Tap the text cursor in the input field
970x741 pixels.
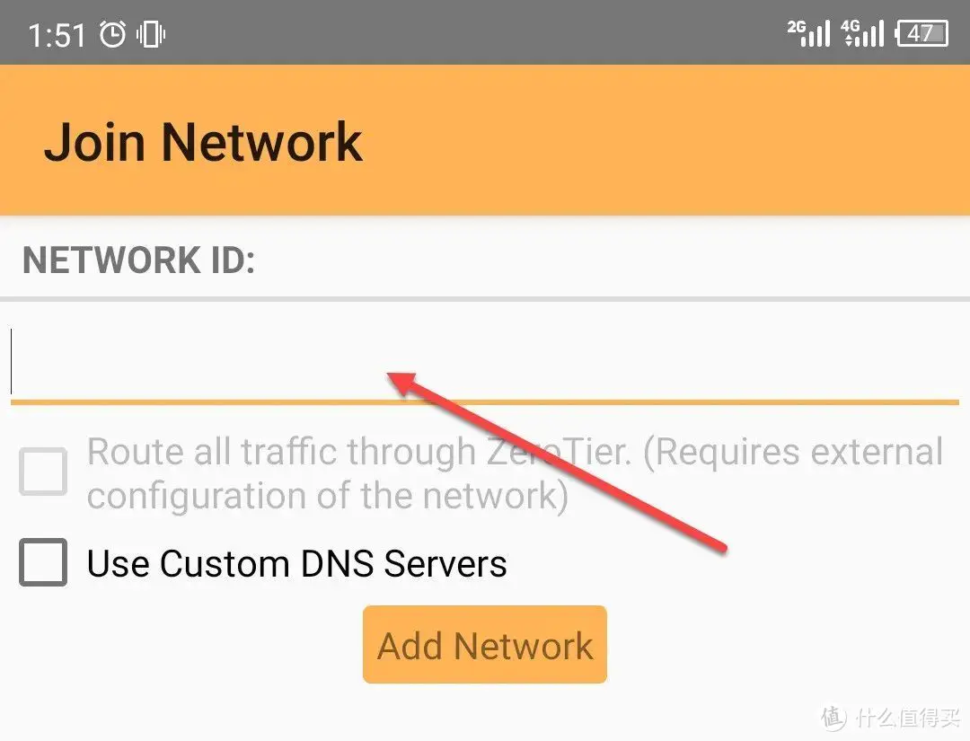[11, 361]
